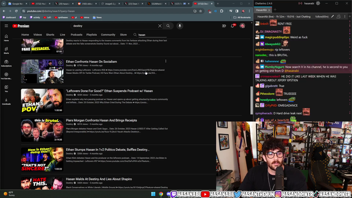Click the ETHAN'S POV video thumbnail

(x=42, y=101)
